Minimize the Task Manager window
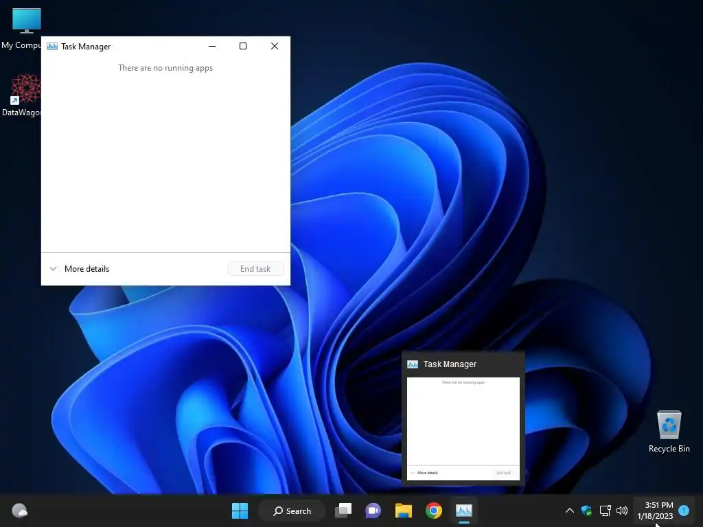 point(212,46)
